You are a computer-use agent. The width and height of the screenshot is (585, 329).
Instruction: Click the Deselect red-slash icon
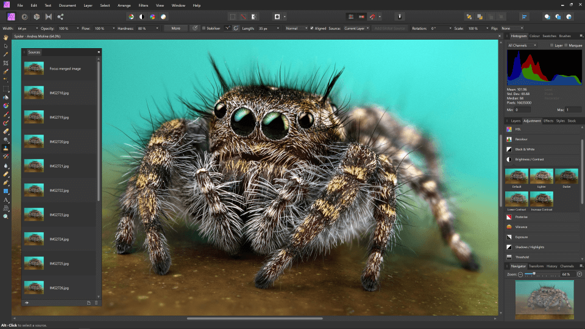point(243,17)
